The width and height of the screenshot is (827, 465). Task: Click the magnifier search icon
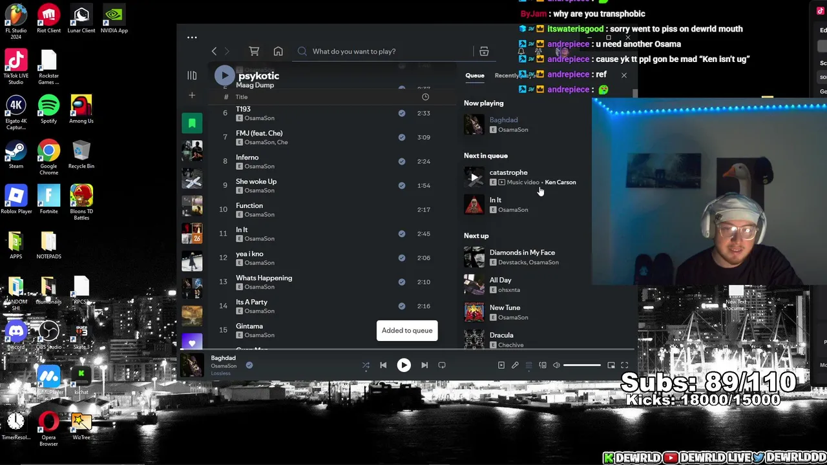click(302, 51)
